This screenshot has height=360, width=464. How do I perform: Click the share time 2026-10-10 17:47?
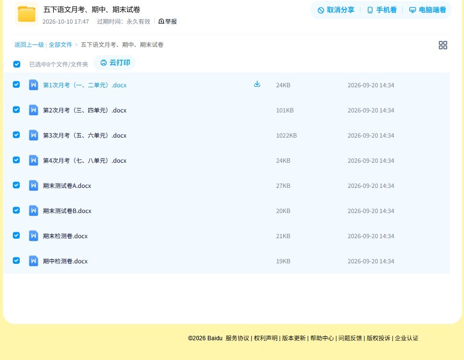66,22
